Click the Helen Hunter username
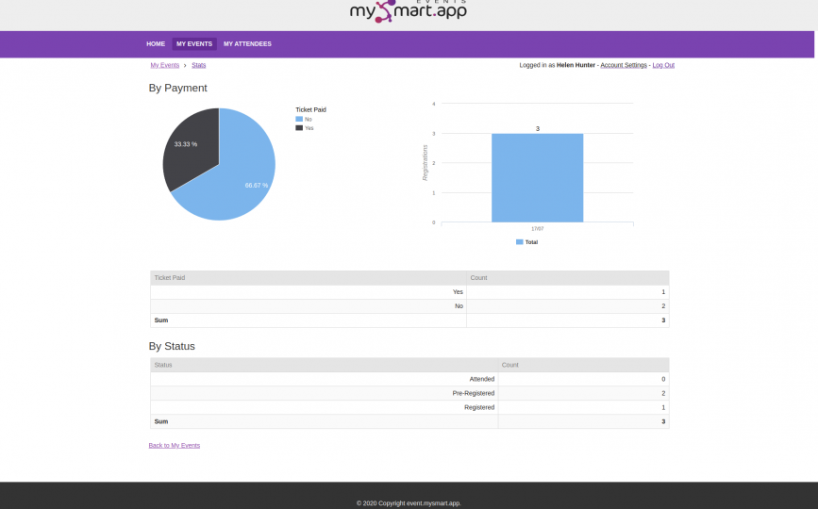 tap(576, 65)
